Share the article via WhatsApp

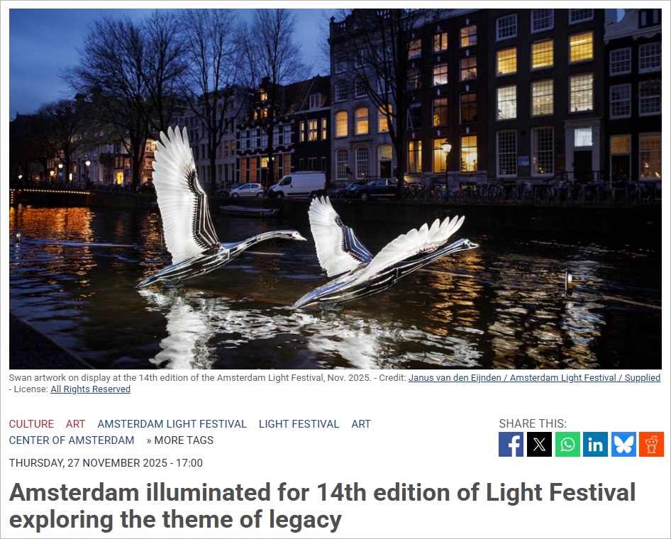click(x=567, y=444)
